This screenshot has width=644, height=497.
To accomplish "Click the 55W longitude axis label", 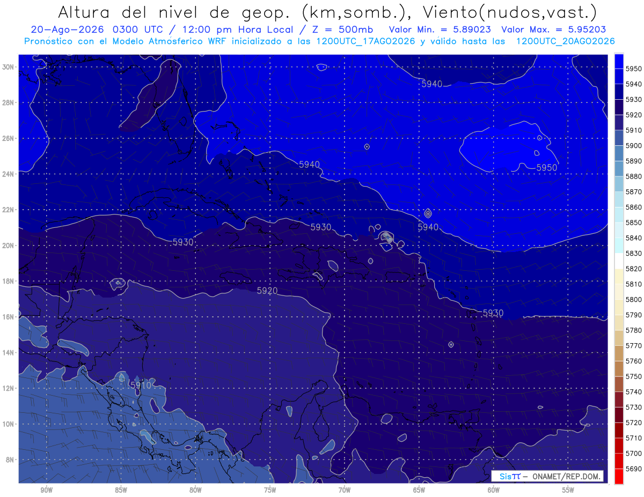I will coord(568,490).
